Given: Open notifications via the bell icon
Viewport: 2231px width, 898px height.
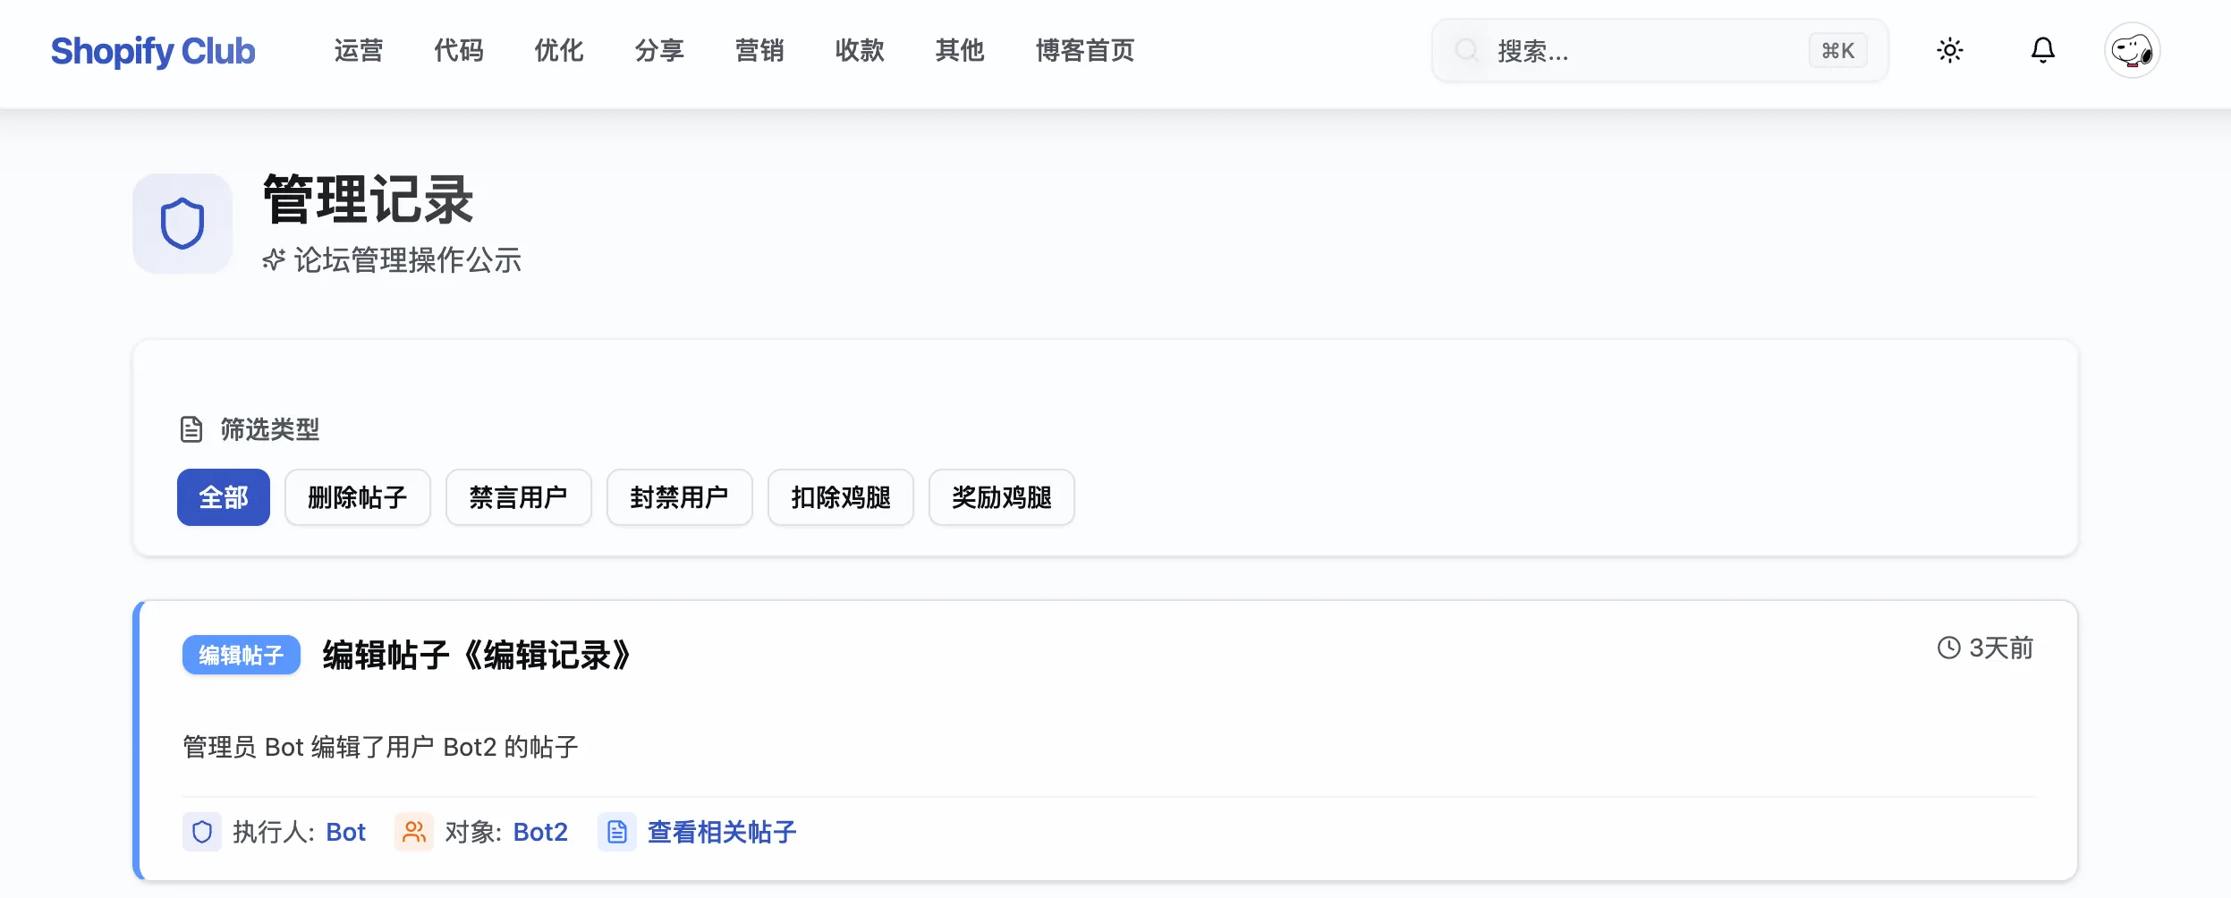Looking at the screenshot, I should [2042, 51].
